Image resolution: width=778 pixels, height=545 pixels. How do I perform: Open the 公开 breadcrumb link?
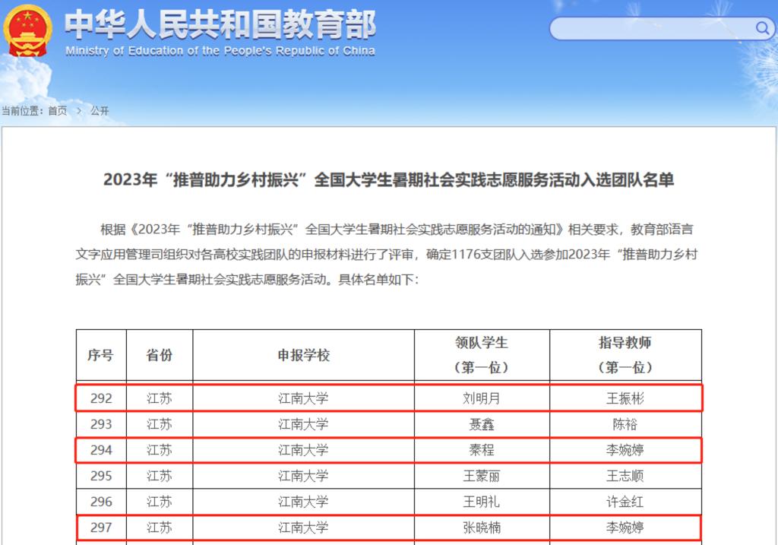(x=100, y=111)
